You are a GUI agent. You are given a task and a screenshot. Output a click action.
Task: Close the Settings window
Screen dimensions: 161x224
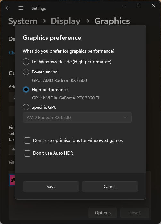click(x=153, y=5)
